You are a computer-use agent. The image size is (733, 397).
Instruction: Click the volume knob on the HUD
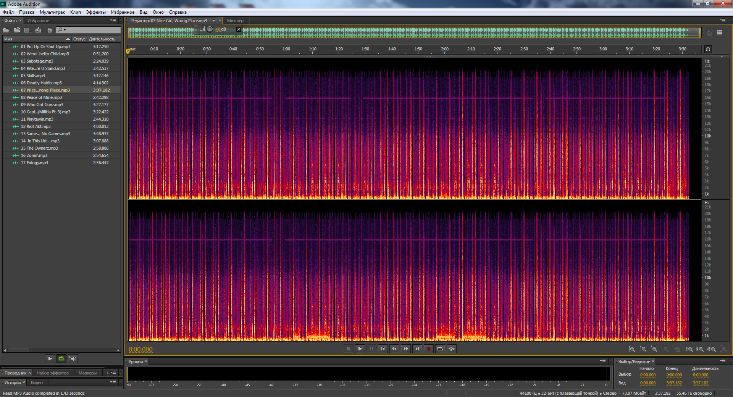coord(210,29)
